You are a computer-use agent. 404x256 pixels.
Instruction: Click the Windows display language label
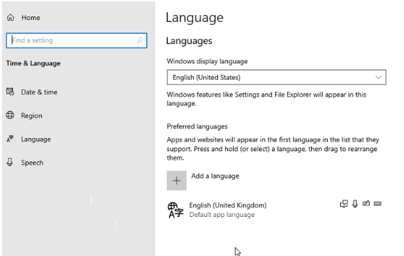(207, 61)
